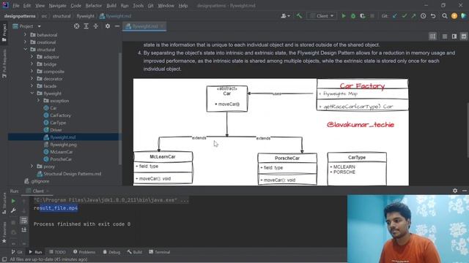This screenshot has height=263, width=469.
Task: Collapse the flyweight folder
Action: click(x=32, y=94)
